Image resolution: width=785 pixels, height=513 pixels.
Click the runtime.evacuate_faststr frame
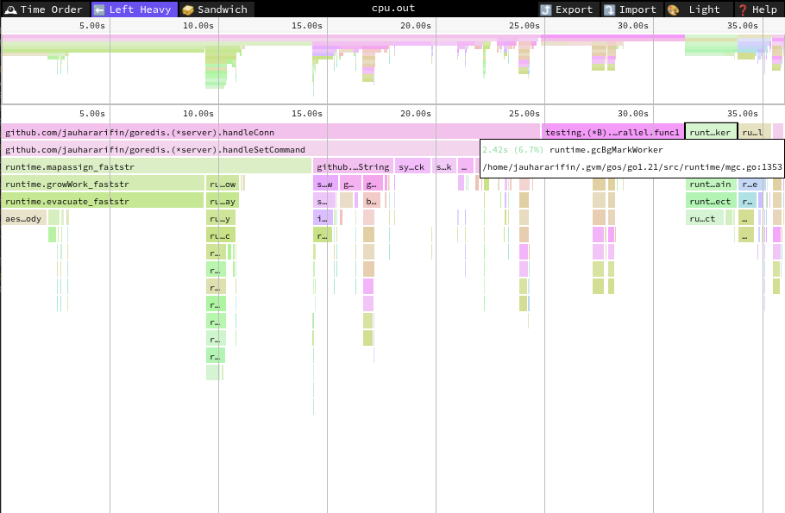pyautogui.click(x=102, y=201)
